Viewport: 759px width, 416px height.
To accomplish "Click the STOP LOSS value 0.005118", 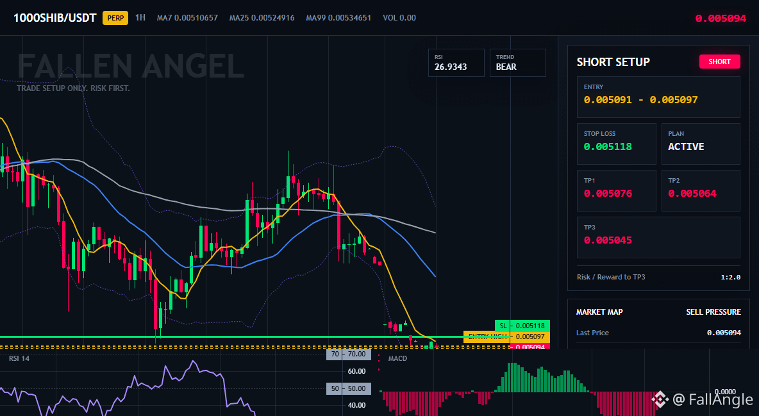I will pos(608,147).
